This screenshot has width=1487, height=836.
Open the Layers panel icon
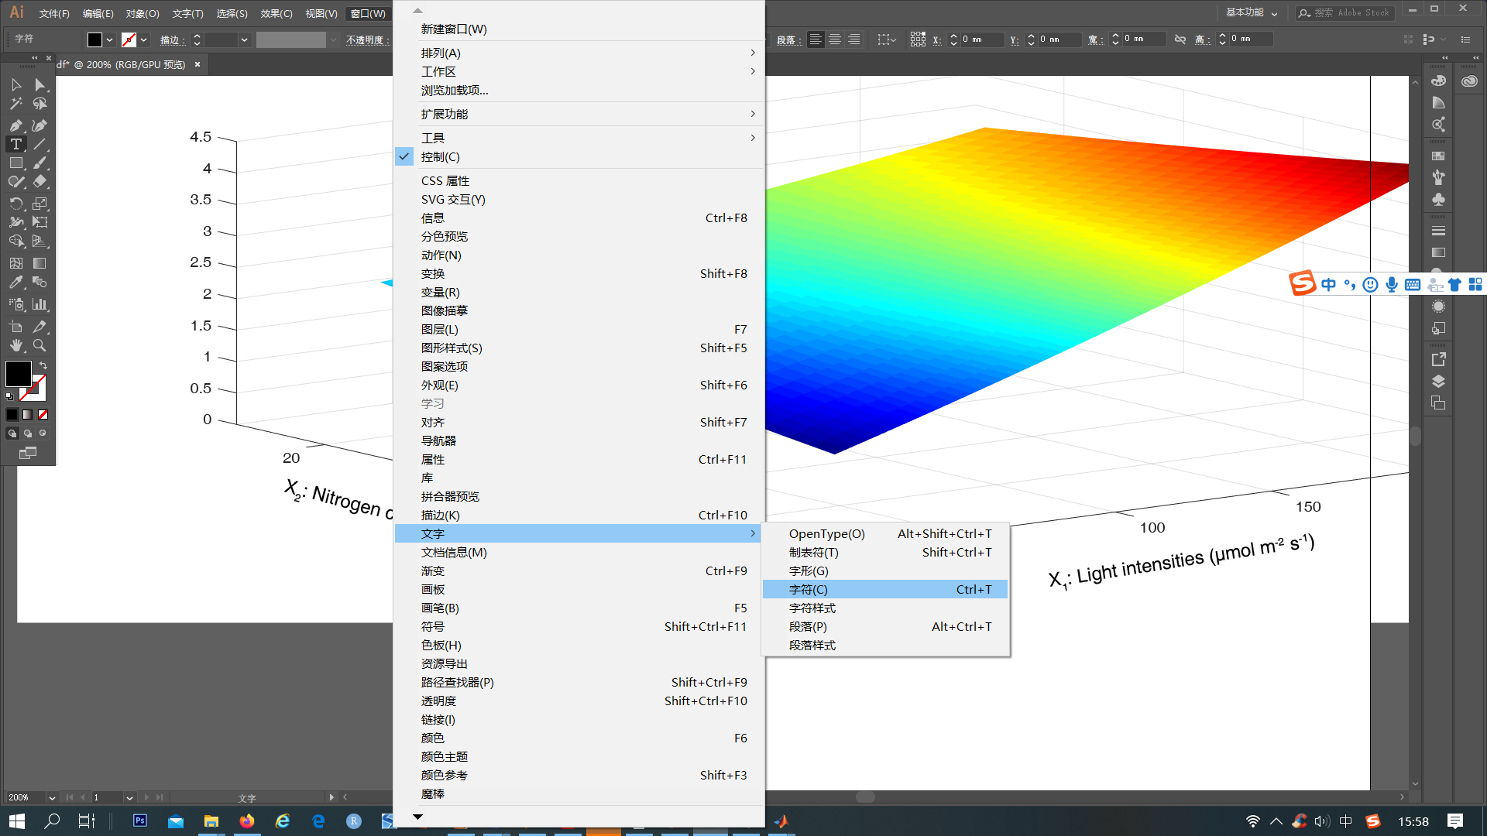point(1438,381)
